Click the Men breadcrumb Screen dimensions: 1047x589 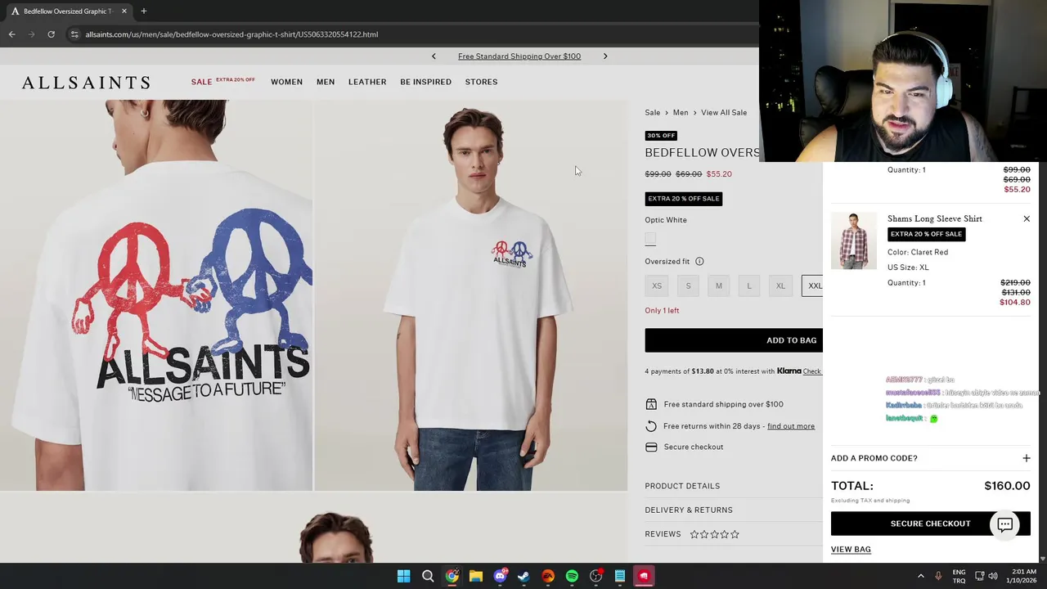tap(681, 113)
